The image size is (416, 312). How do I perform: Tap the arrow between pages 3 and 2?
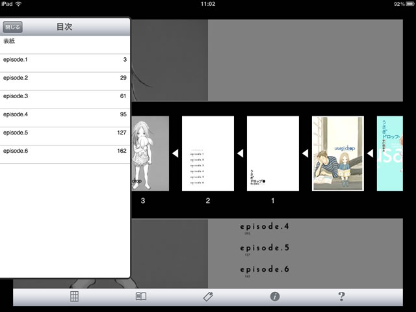[x=175, y=153]
